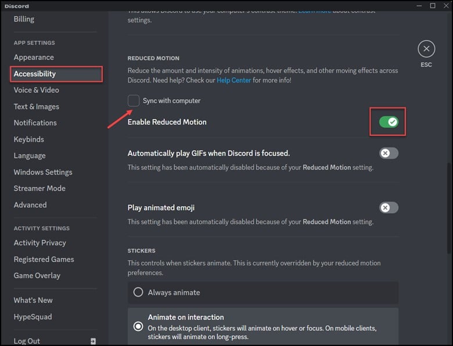Screen dimensions: 453x346
Task: Disable the Enable Reduced Motion toggle
Action: [x=388, y=122]
